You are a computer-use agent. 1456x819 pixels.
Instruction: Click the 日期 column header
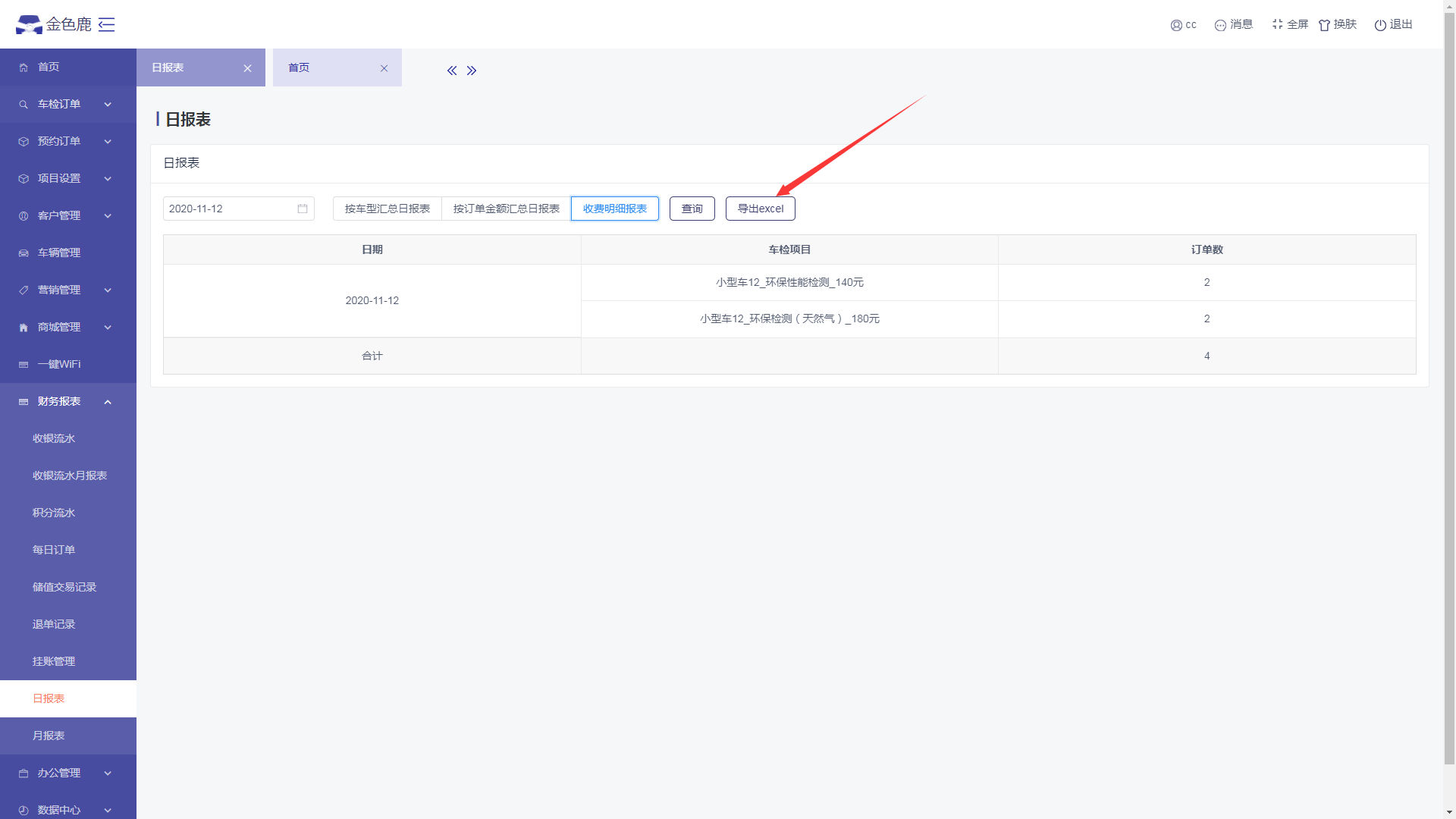pyautogui.click(x=372, y=249)
